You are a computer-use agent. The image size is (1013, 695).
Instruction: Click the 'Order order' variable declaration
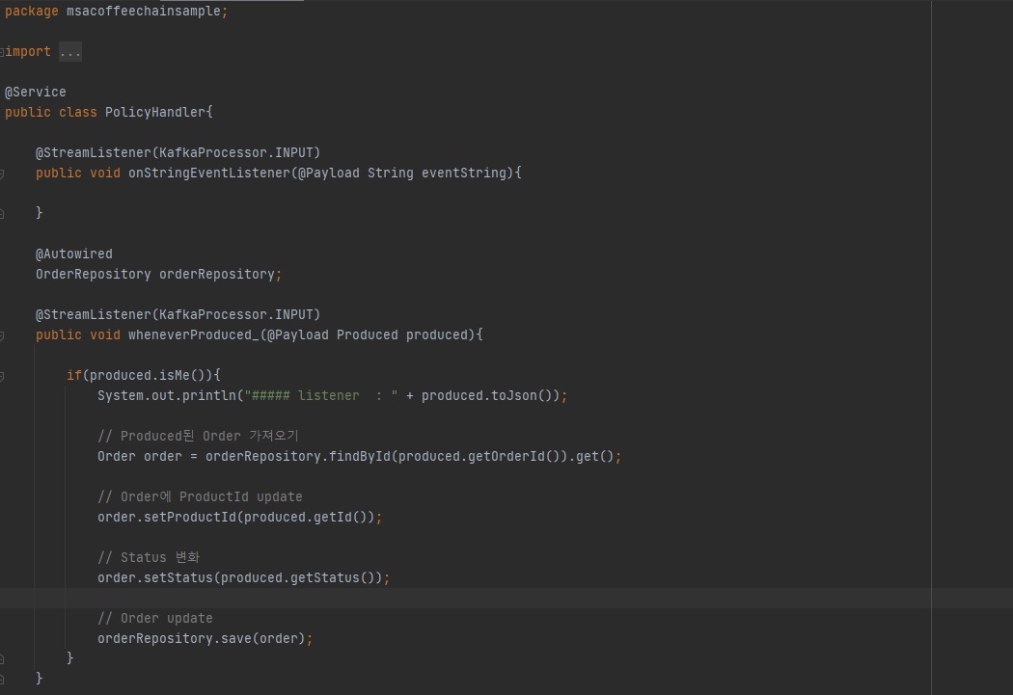(140, 456)
